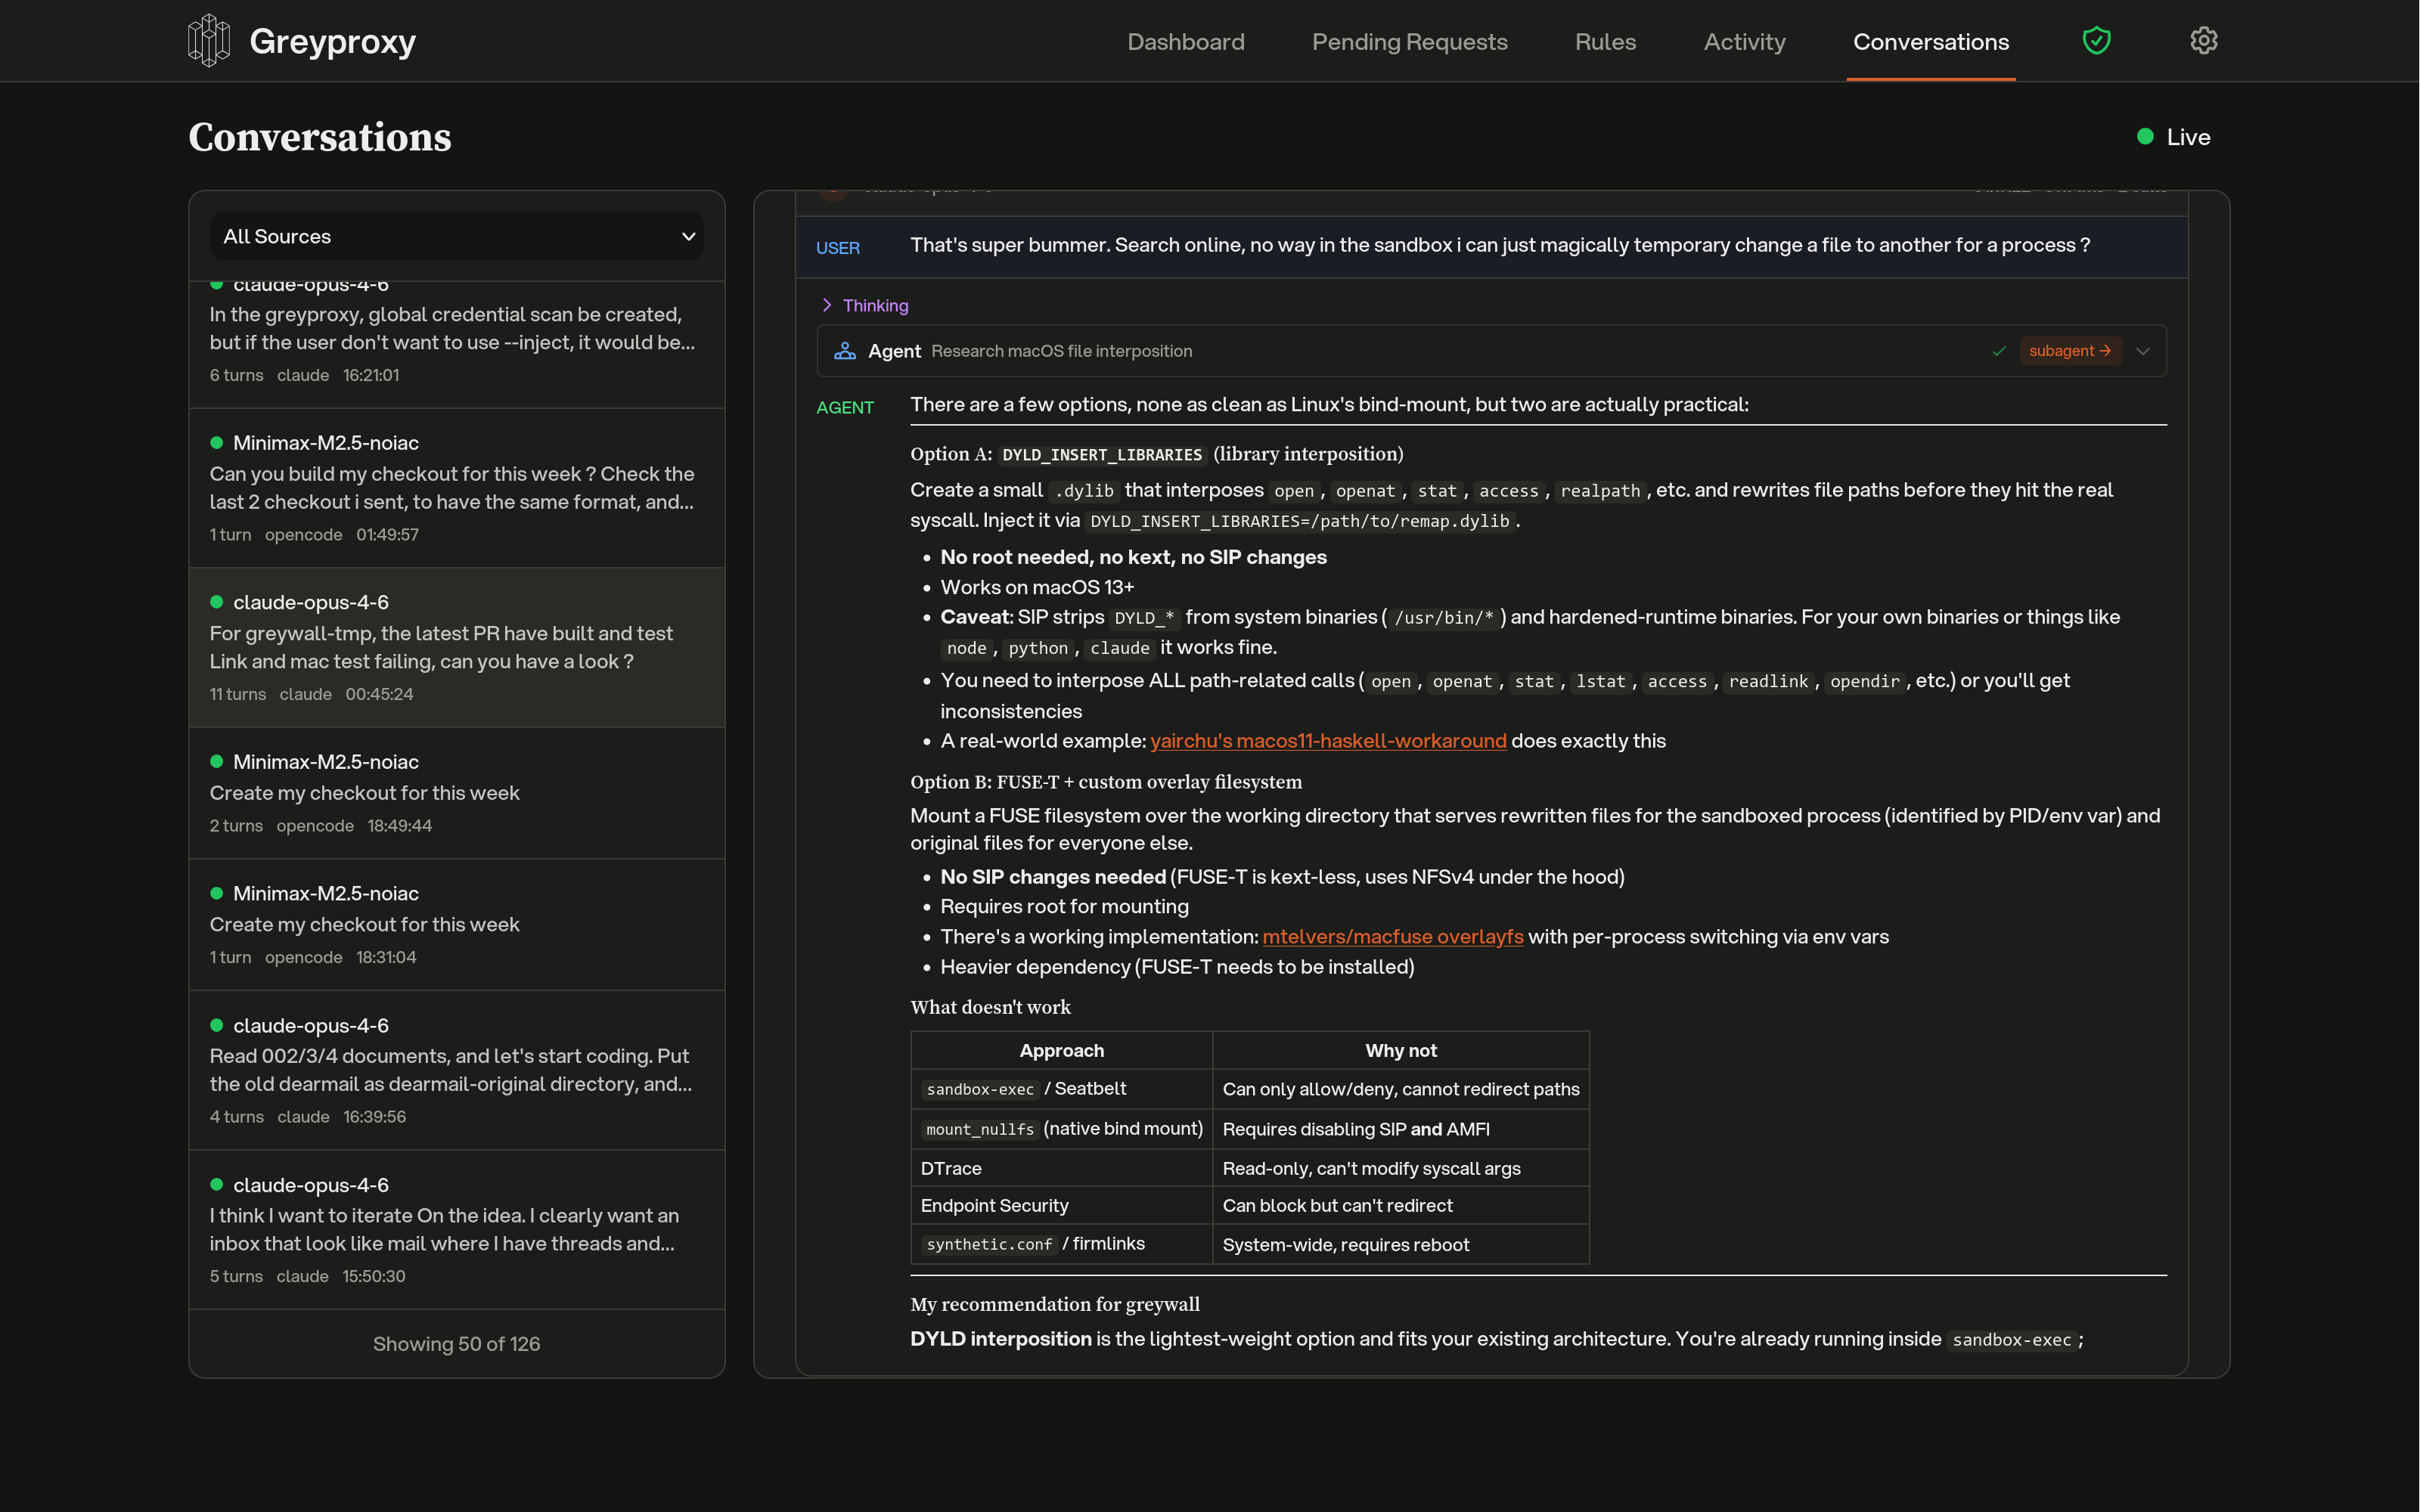Click status dot of Minimax checkout build conversation

(216, 443)
